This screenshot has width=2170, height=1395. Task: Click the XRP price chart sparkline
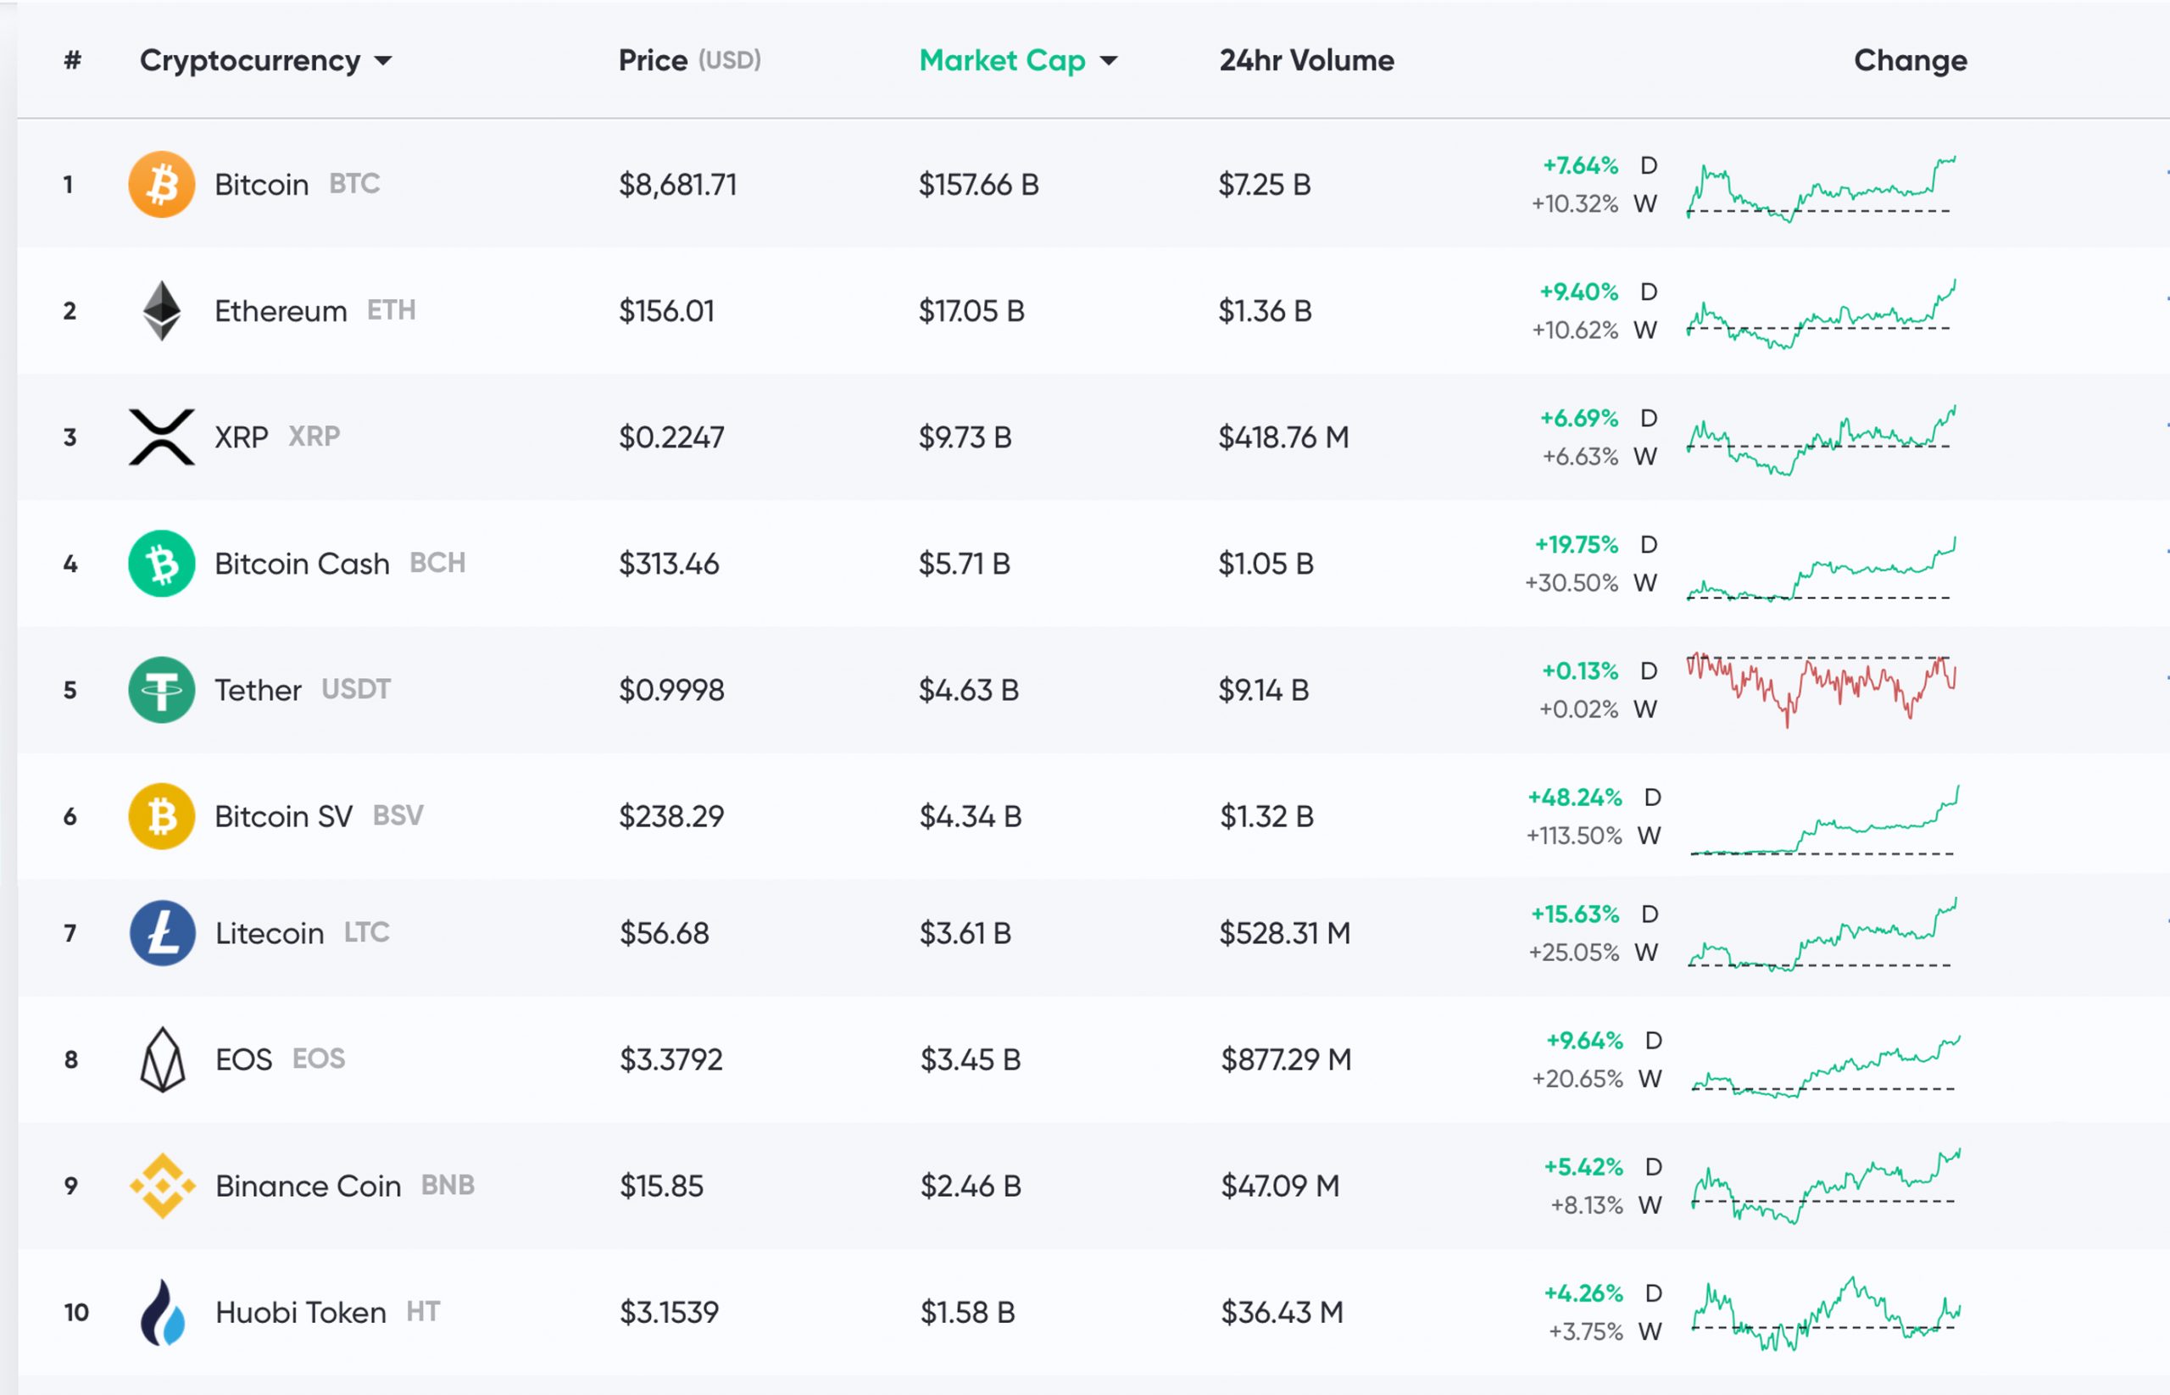click(x=1820, y=442)
